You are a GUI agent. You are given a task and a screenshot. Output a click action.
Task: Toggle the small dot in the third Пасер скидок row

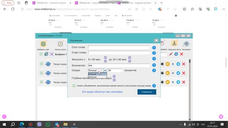pos(173,82)
